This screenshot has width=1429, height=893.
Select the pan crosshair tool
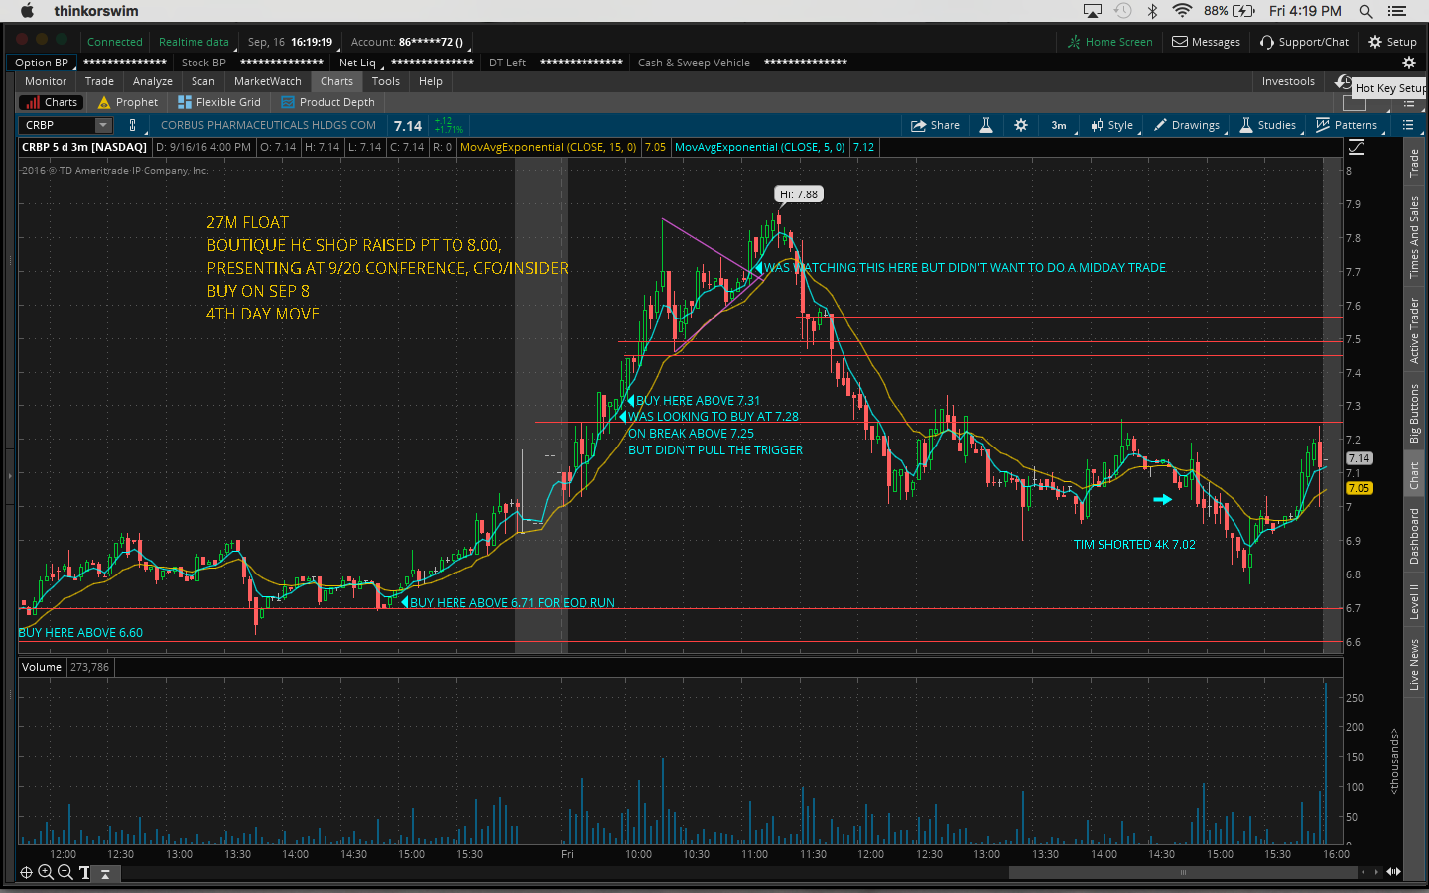(26, 873)
